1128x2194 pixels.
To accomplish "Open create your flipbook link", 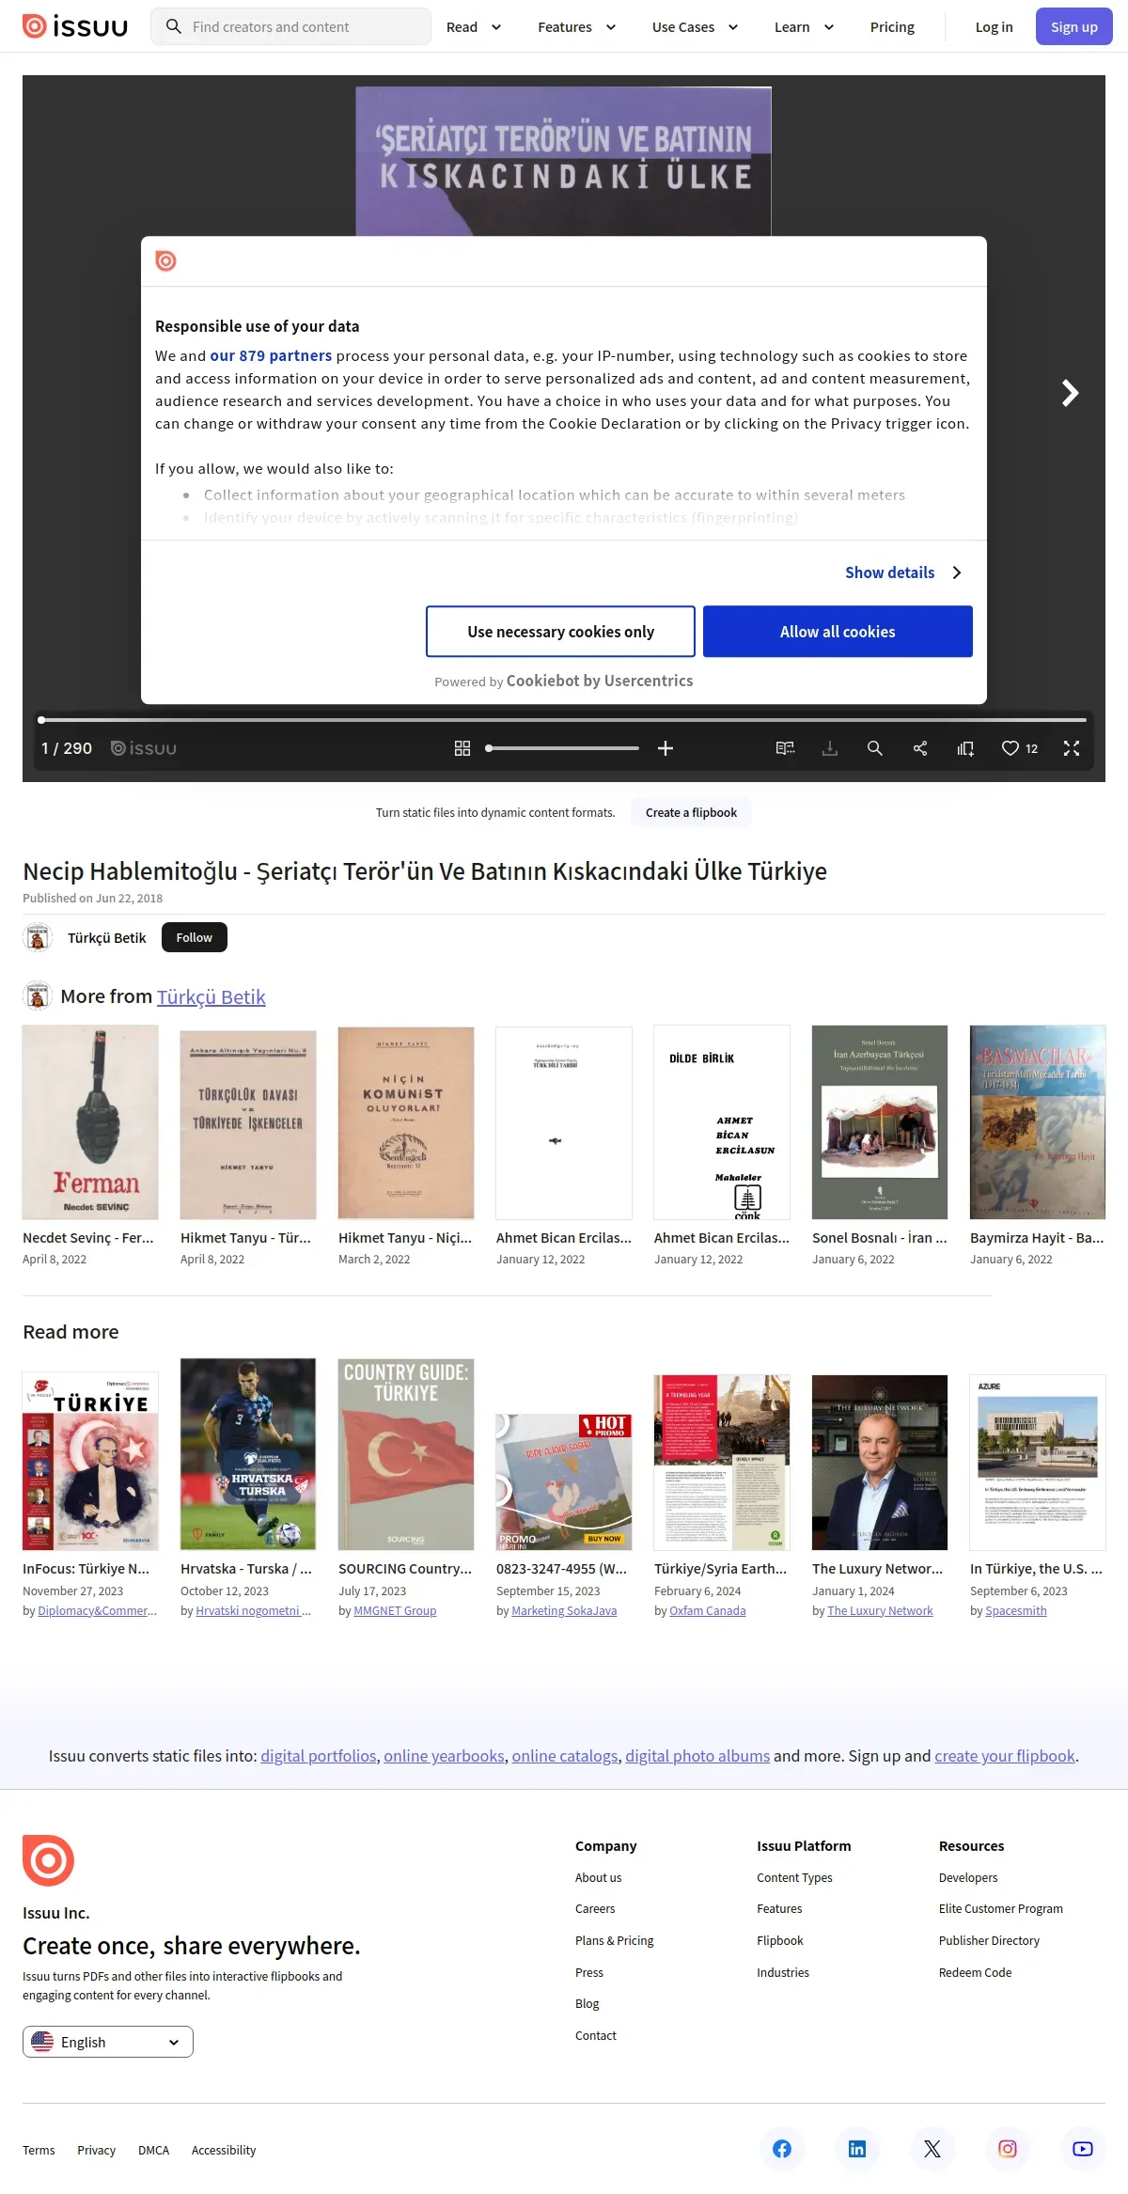I will point(1005,1756).
